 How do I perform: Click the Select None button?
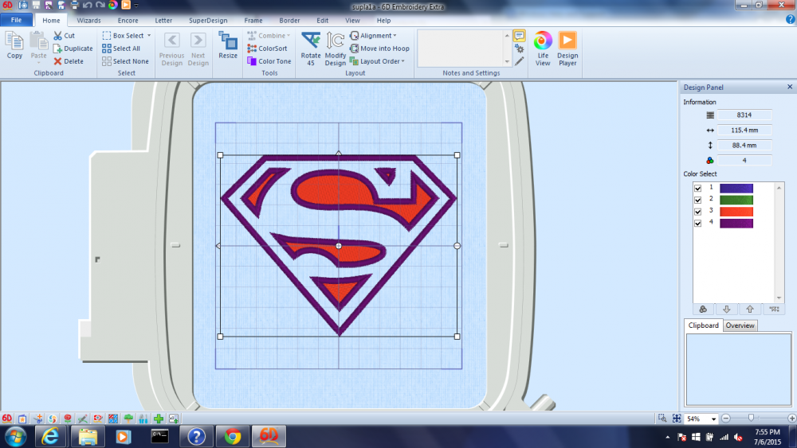coord(126,61)
